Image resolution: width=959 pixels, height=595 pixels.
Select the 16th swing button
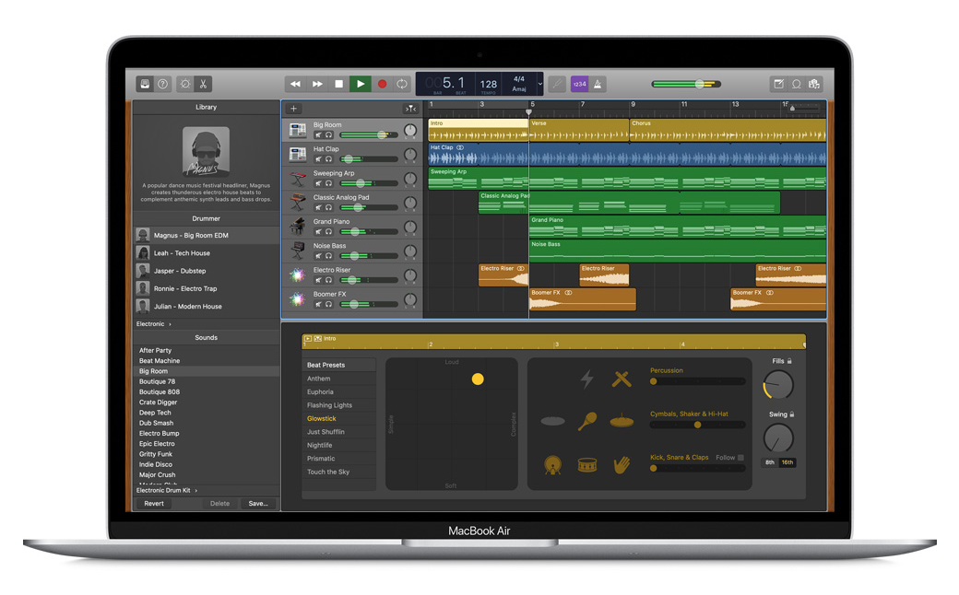click(x=787, y=462)
